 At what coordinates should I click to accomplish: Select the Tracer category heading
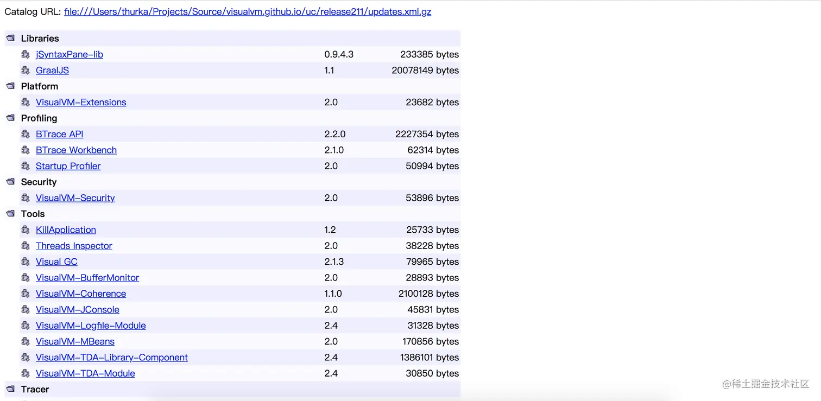point(35,389)
